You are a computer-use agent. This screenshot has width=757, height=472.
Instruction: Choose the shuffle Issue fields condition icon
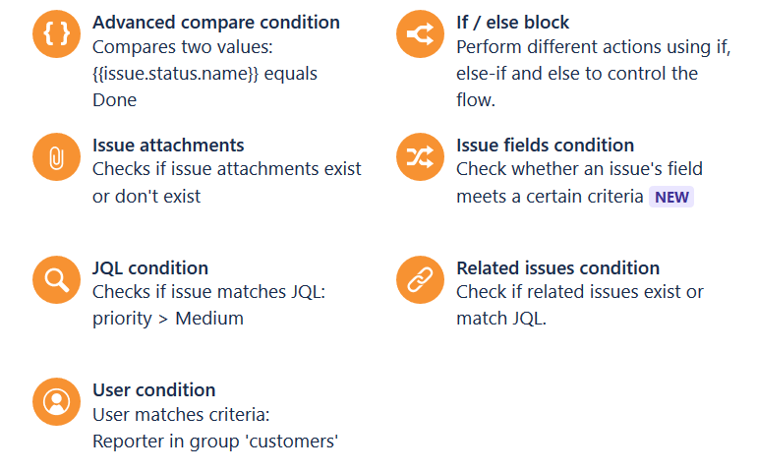click(420, 157)
